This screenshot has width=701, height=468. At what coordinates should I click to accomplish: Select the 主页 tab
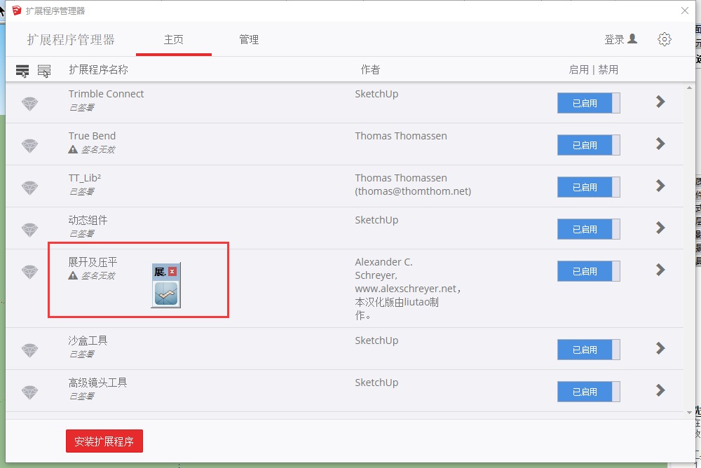(173, 40)
